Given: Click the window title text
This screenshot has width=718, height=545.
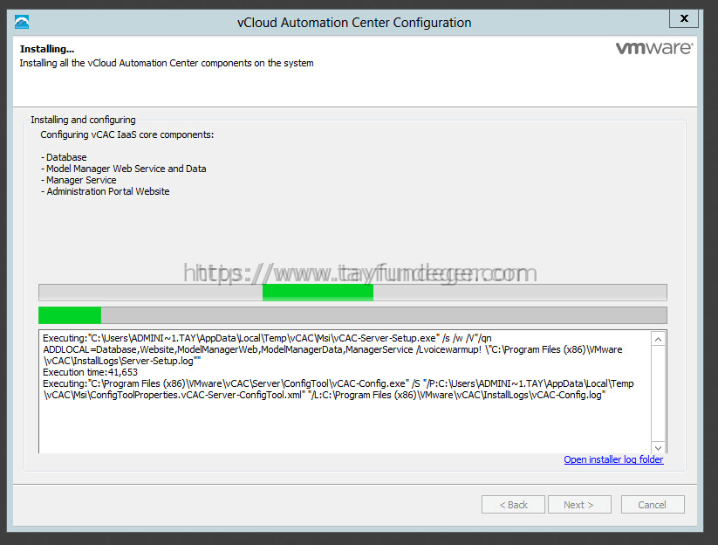Looking at the screenshot, I should [354, 23].
